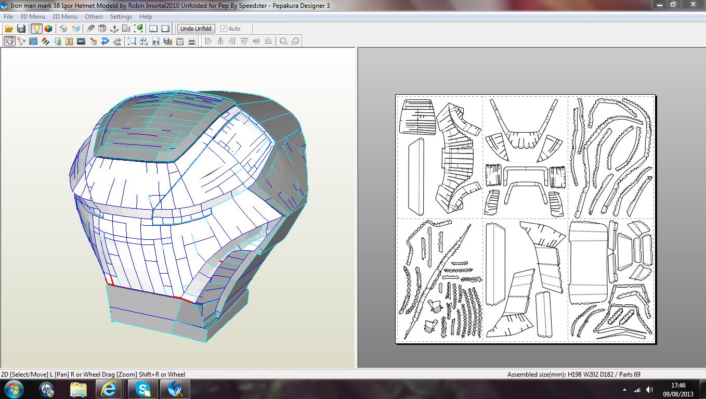Click the gray cube icon in the top toolbar
This screenshot has height=399, width=706.
click(x=63, y=29)
